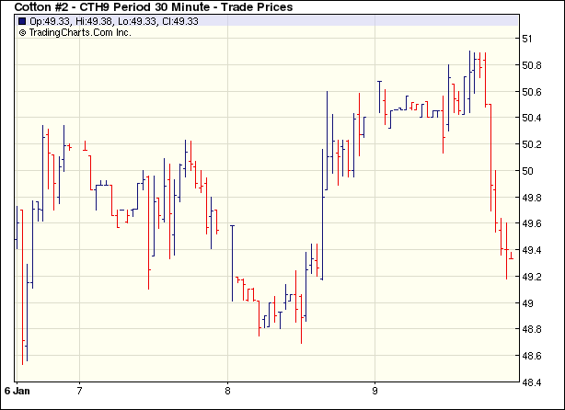Click the 49.6 price axis label
This screenshot has width=565, height=410.
pos(532,223)
